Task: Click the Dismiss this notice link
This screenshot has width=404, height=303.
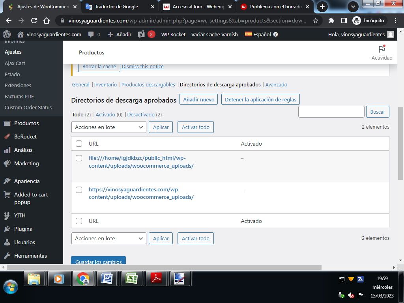Action: point(142,66)
